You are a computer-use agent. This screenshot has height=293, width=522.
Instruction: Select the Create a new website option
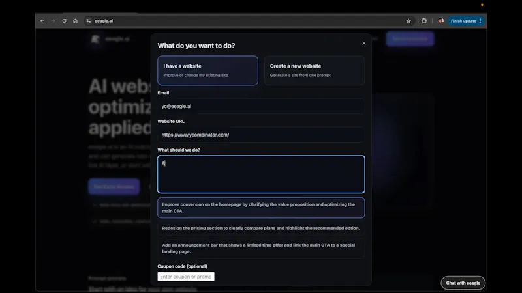tap(315, 70)
